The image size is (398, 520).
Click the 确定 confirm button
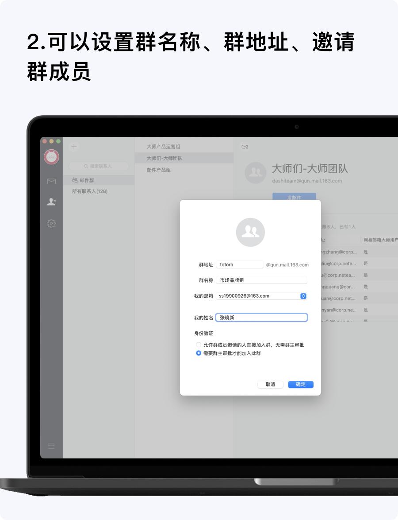pos(300,384)
